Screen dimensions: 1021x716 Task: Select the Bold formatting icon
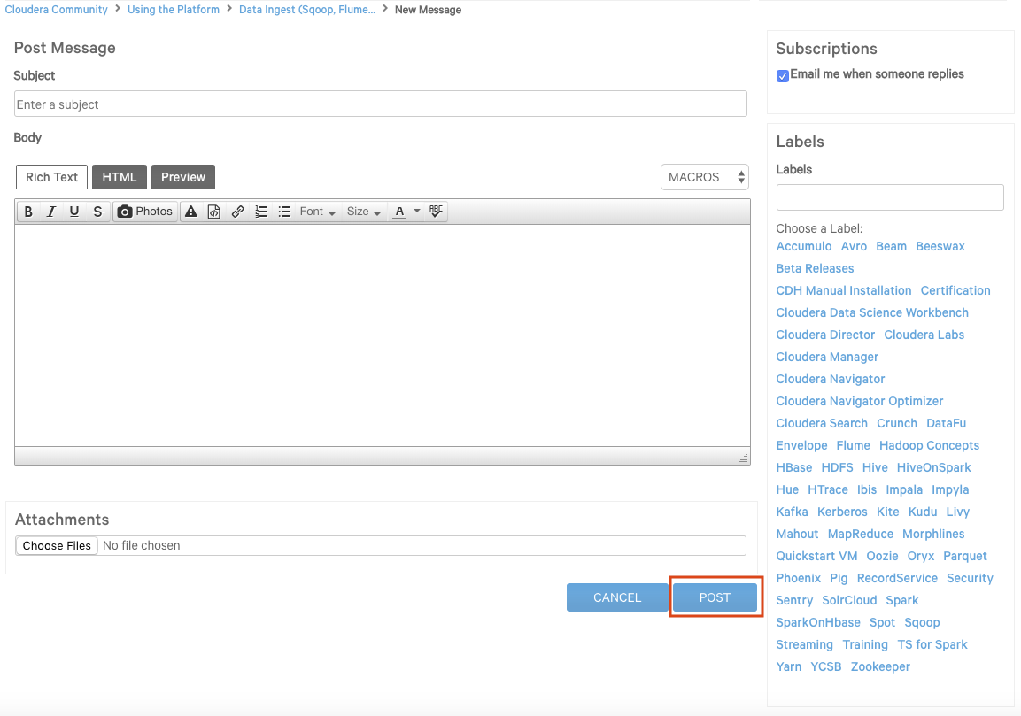click(x=28, y=212)
